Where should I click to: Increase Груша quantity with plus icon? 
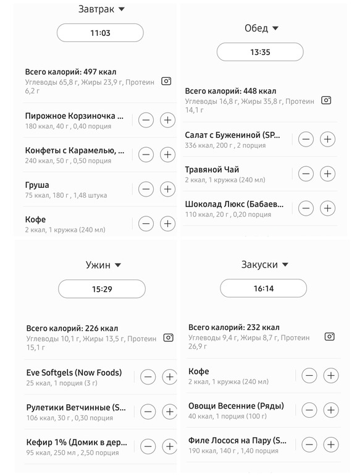click(x=168, y=189)
